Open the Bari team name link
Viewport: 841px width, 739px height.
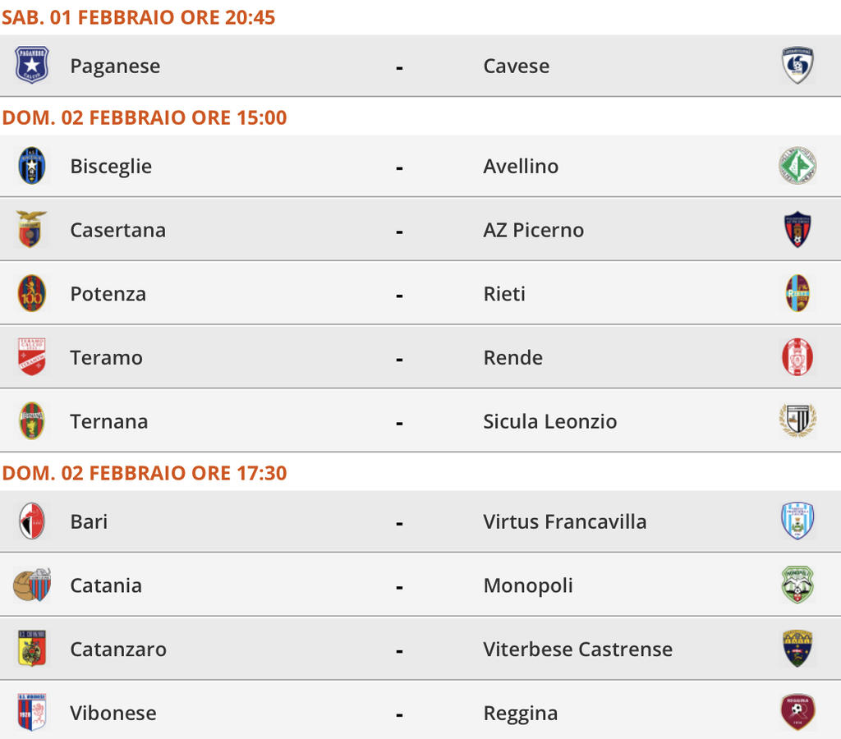[x=89, y=521]
